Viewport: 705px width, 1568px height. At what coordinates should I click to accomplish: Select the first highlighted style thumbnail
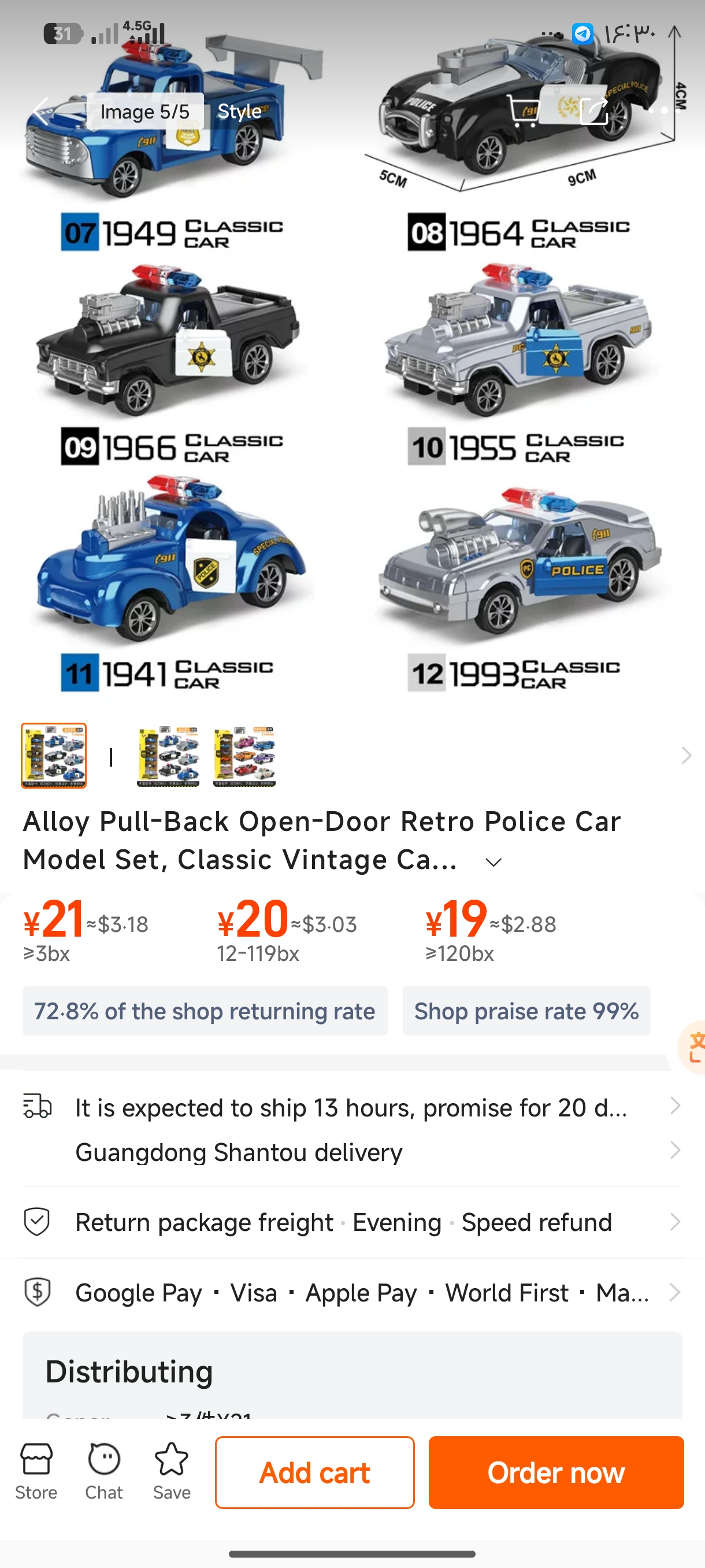54,756
